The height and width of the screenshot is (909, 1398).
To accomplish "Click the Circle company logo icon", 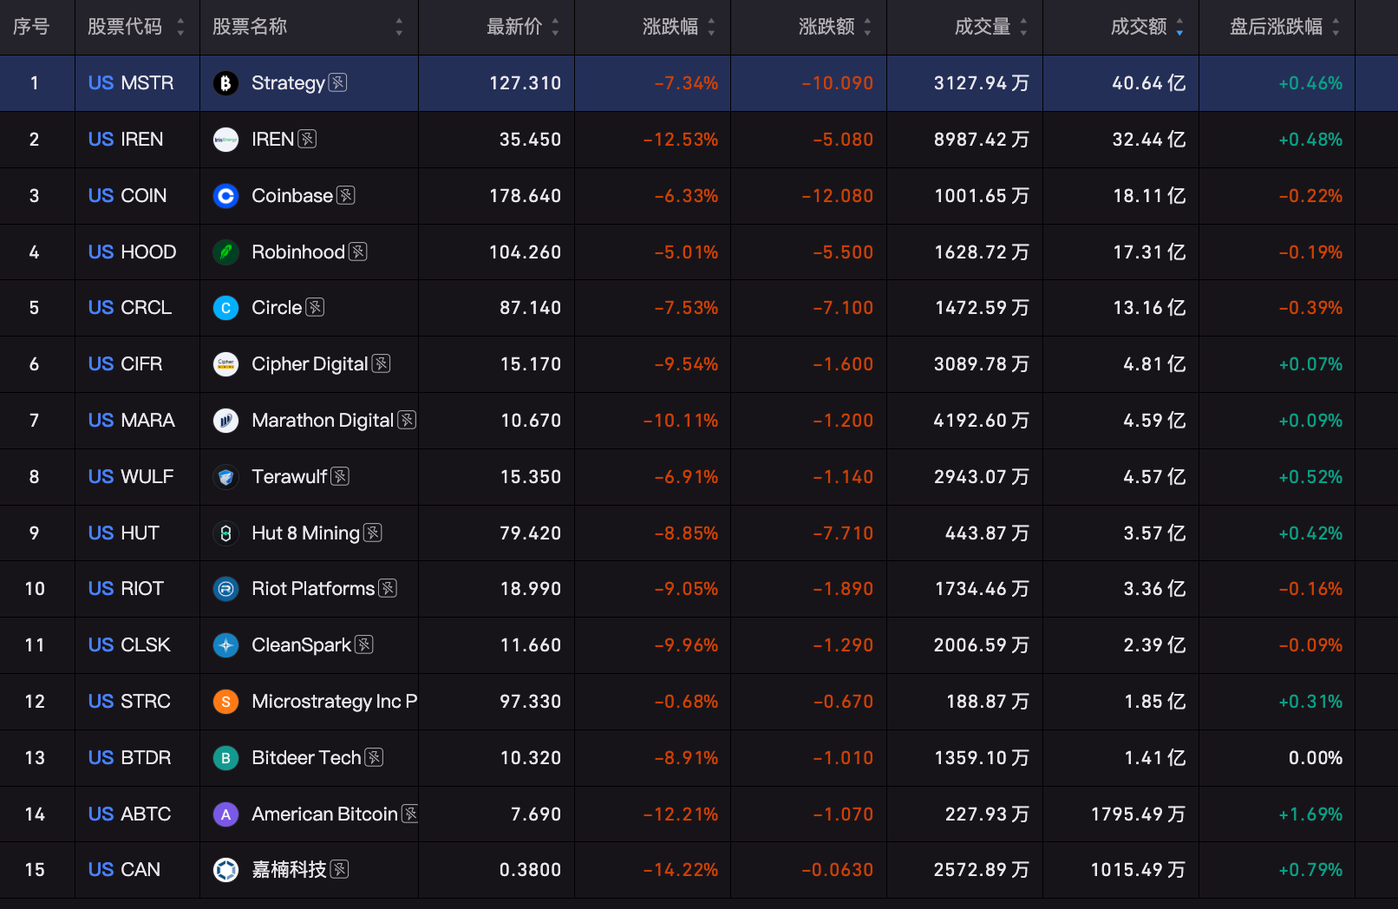I will [x=225, y=308].
